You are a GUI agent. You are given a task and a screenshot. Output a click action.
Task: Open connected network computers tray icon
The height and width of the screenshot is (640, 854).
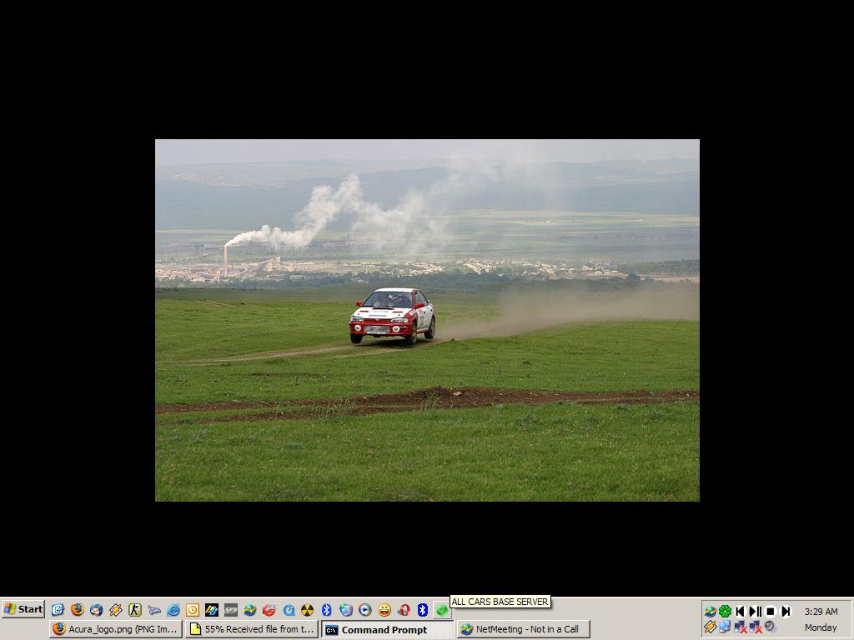[725, 627]
